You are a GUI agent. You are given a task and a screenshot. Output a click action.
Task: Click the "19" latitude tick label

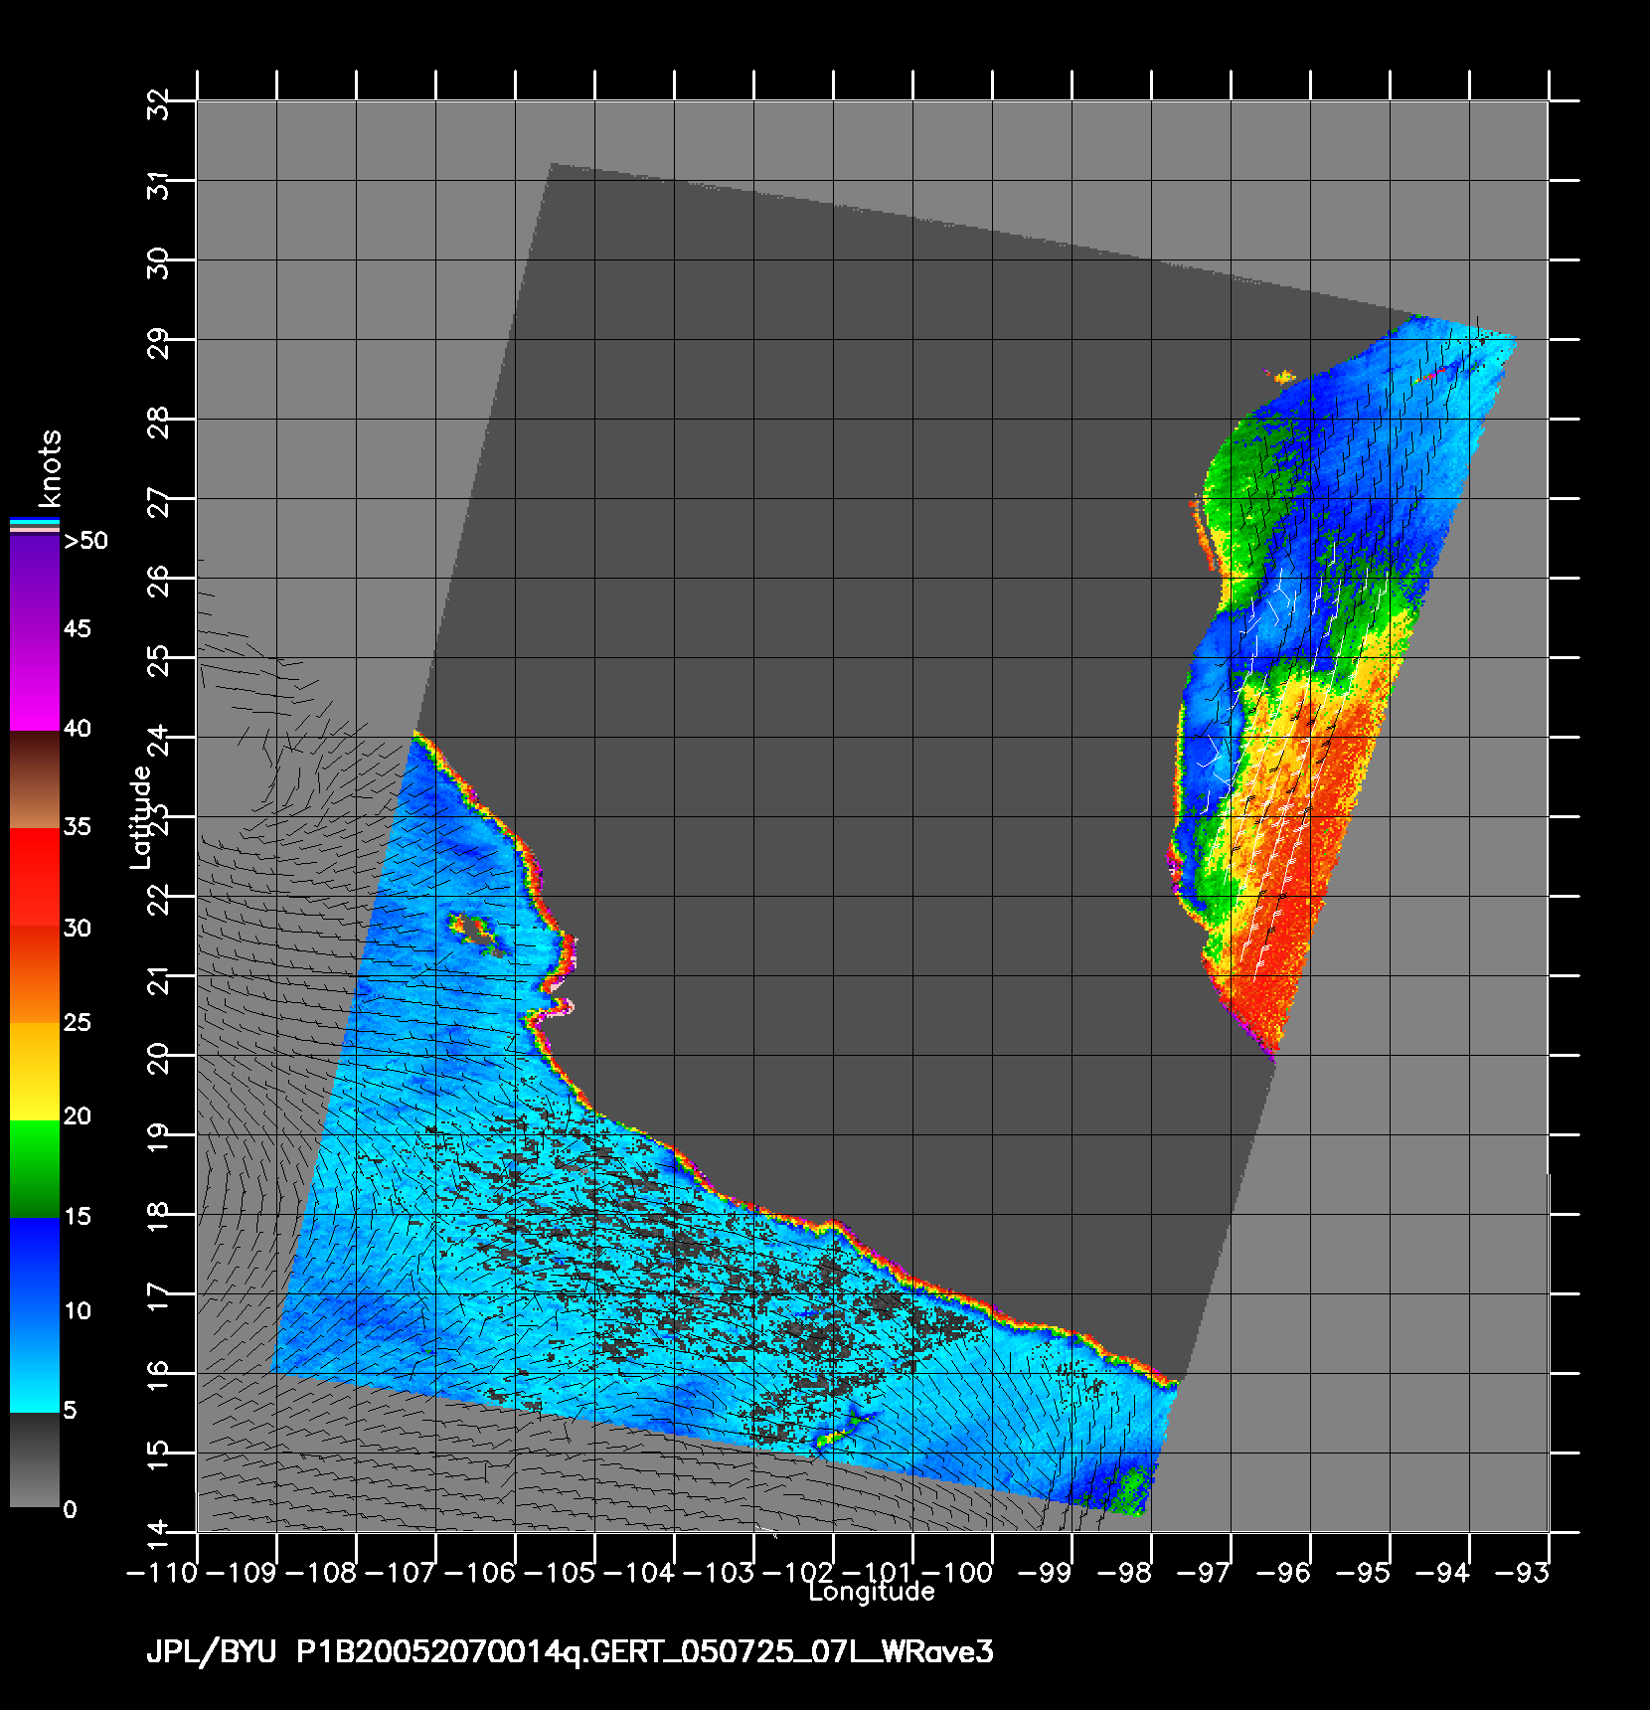(158, 1139)
